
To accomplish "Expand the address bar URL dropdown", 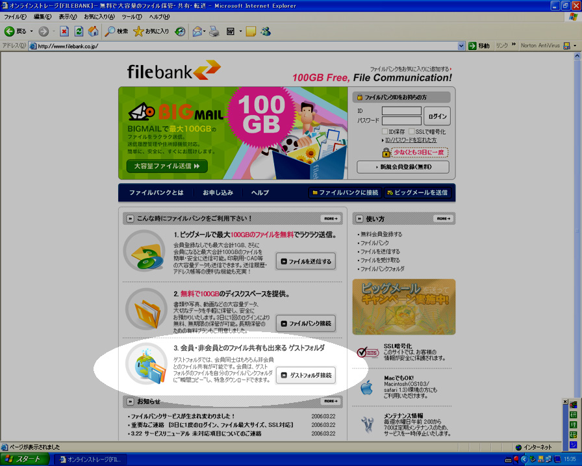I will pyautogui.click(x=461, y=46).
